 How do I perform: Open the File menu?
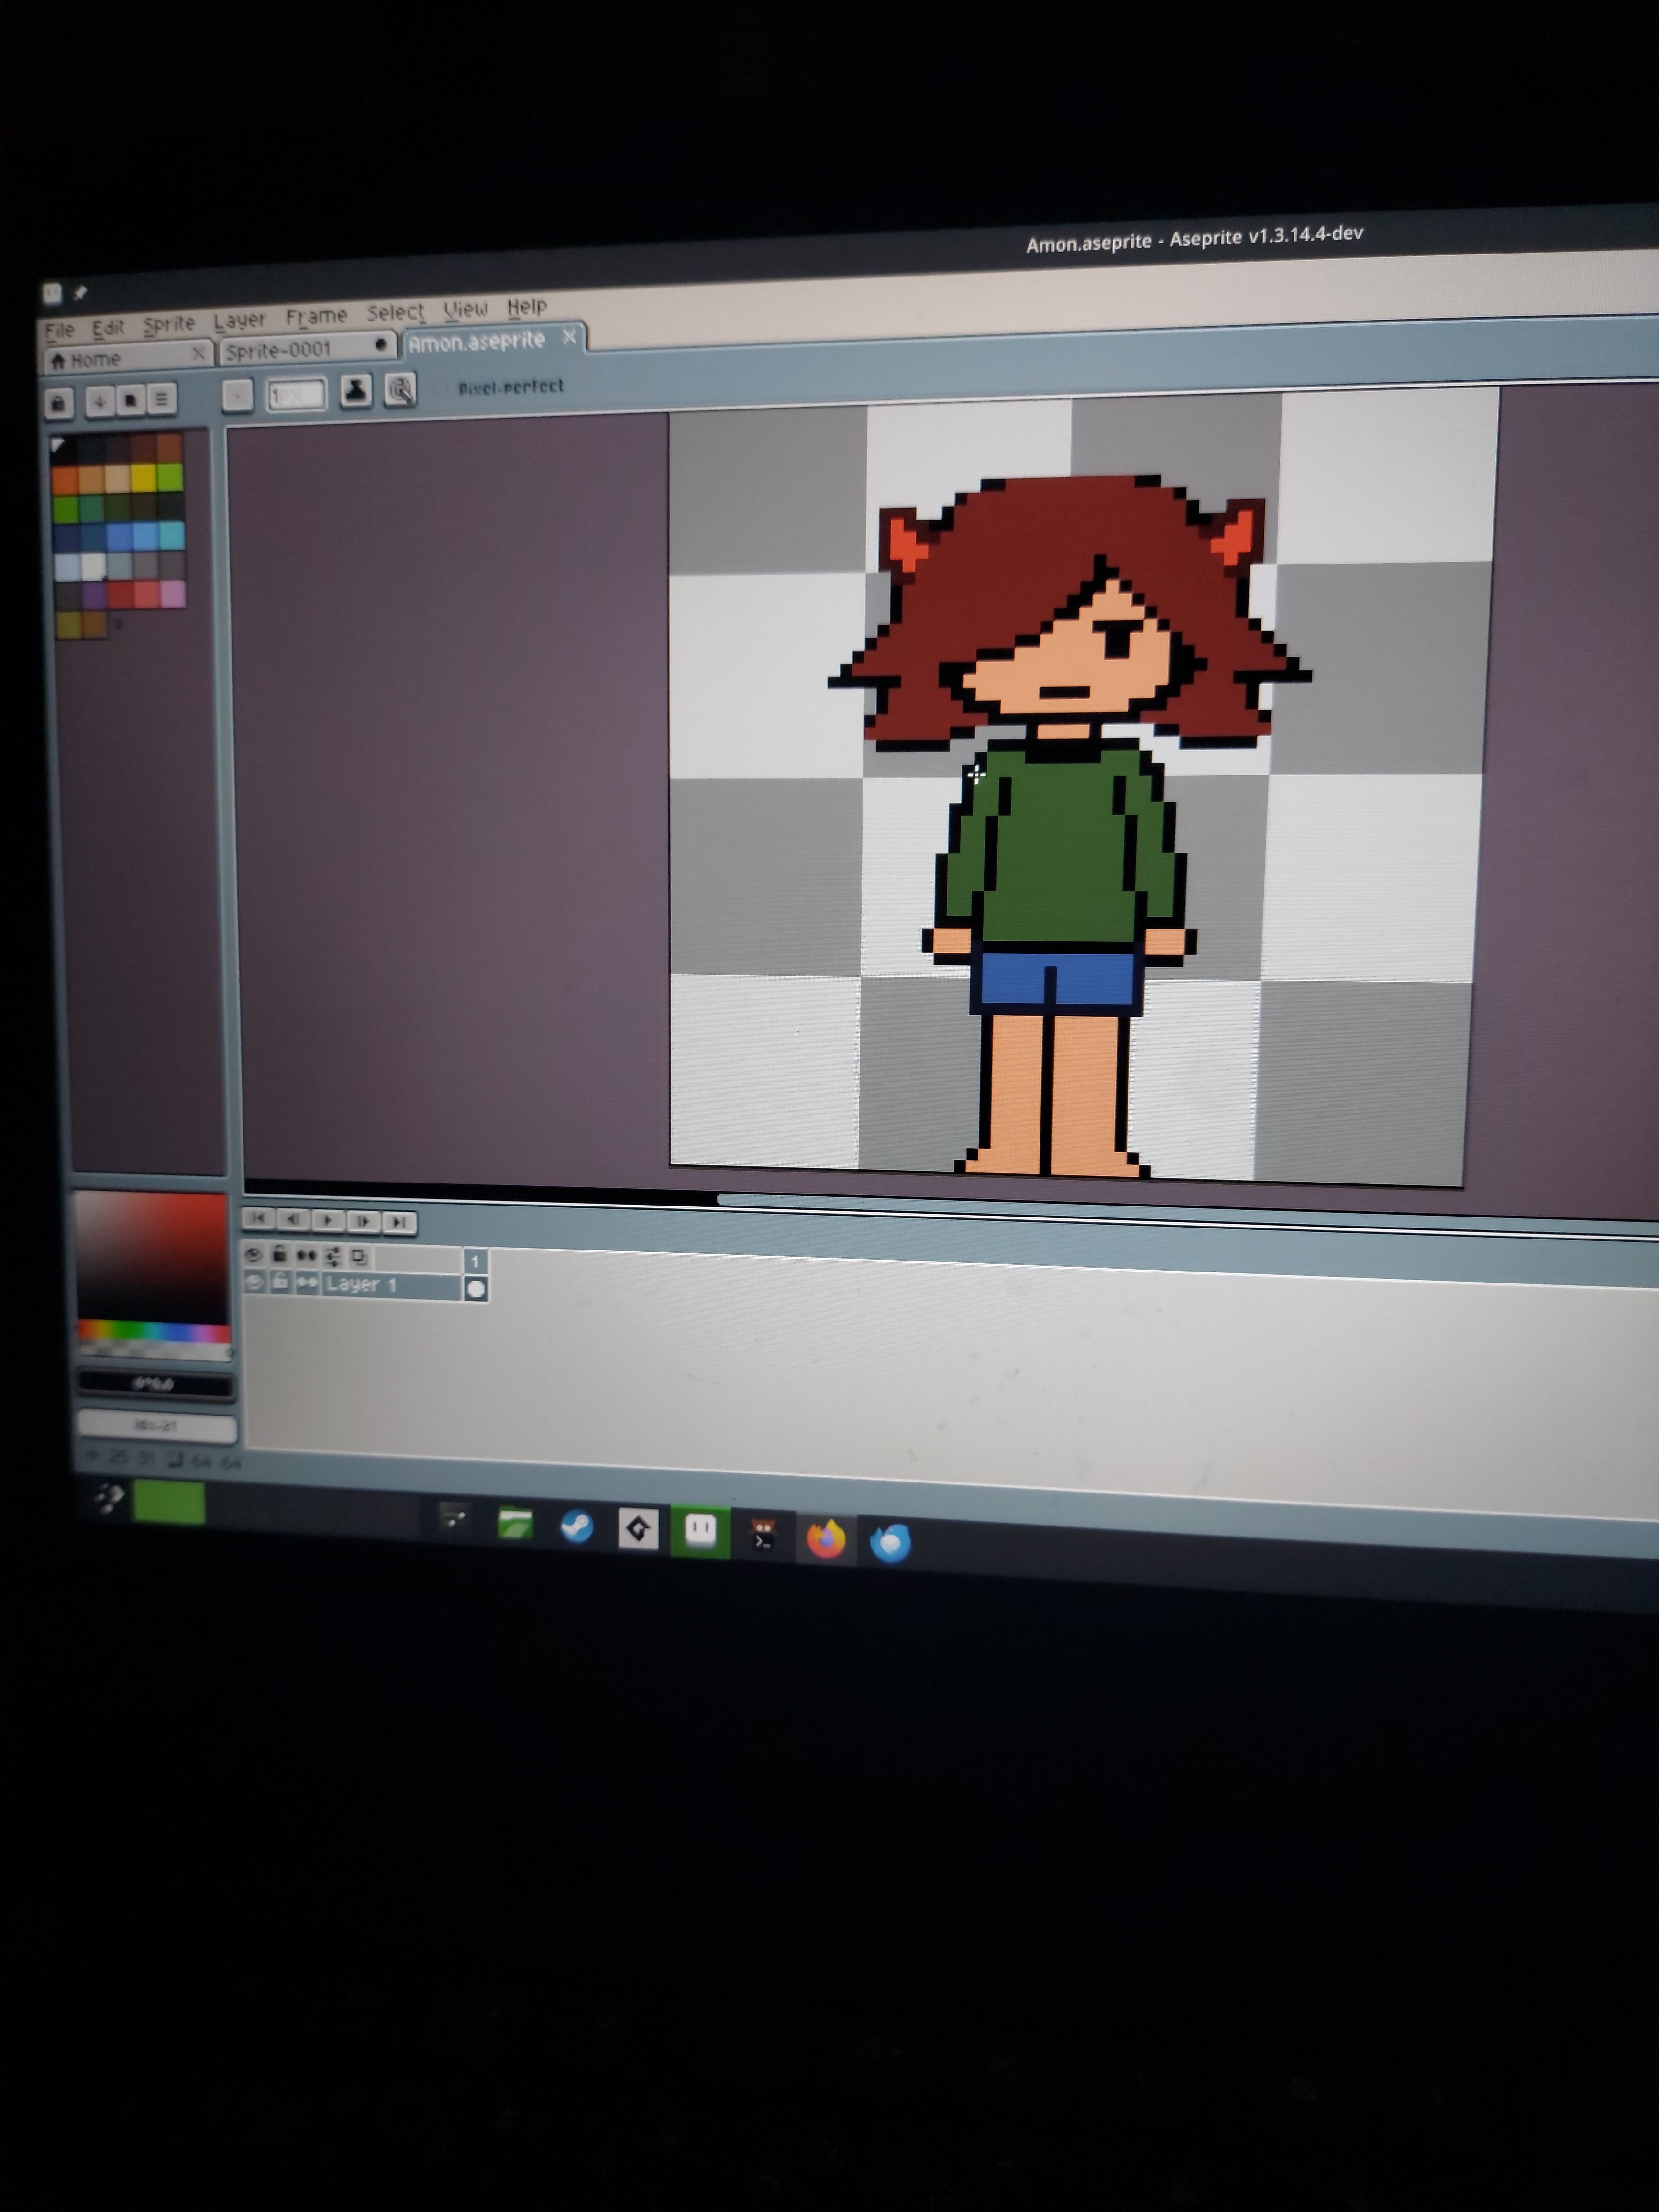pyautogui.click(x=60, y=330)
